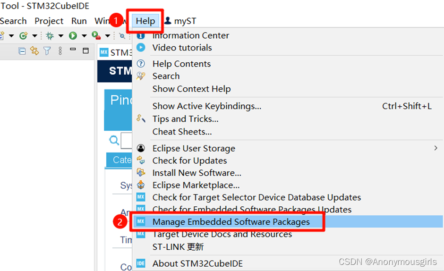Click the MX icon beside Manage Embedded Software Packages
The width and height of the screenshot is (444, 271).
click(x=141, y=221)
